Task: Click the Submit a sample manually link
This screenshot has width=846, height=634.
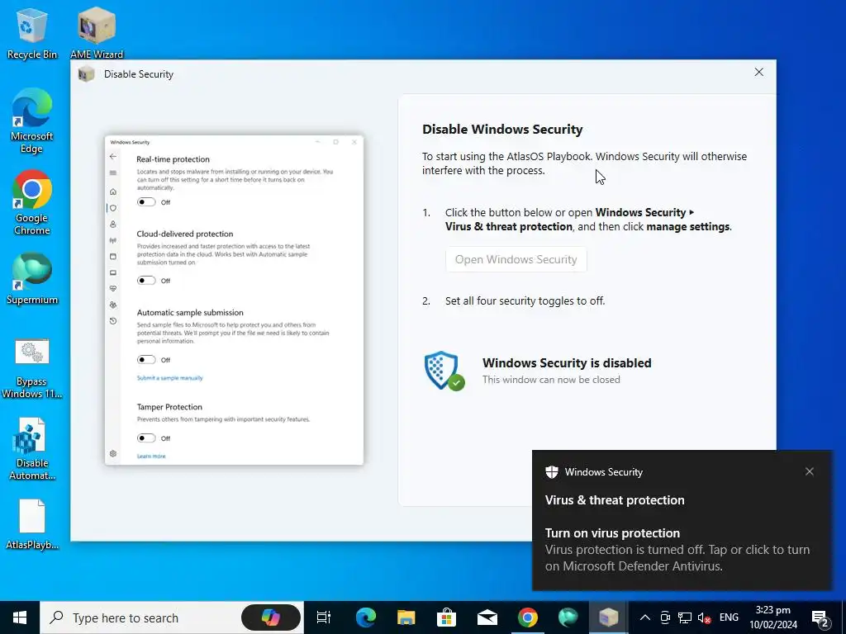Action: [169, 378]
